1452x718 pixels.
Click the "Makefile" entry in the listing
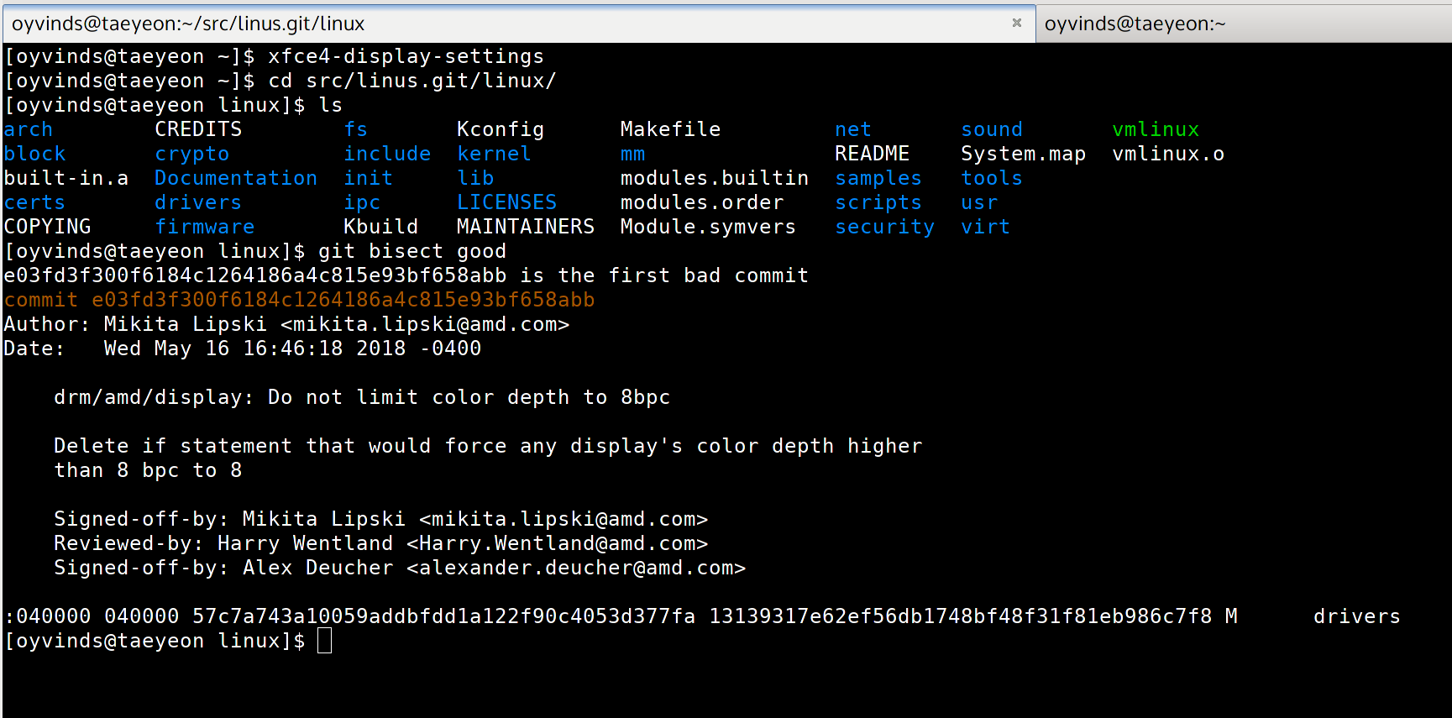point(670,130)
